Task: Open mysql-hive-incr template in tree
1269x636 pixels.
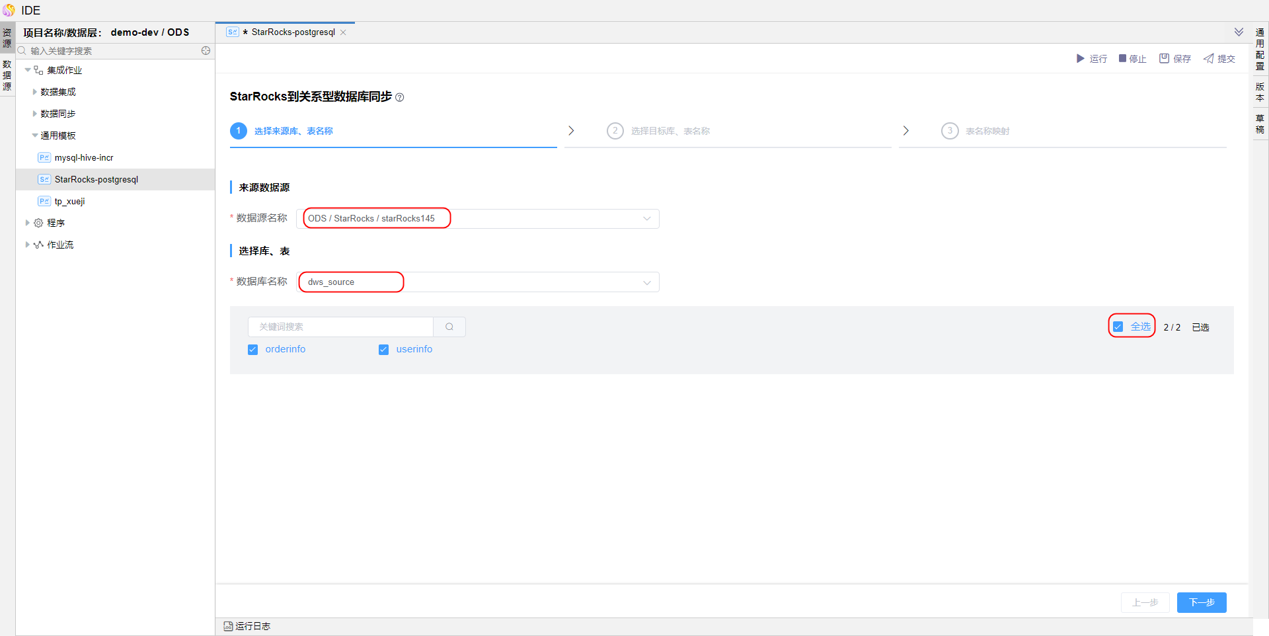Action: [84, 158]
